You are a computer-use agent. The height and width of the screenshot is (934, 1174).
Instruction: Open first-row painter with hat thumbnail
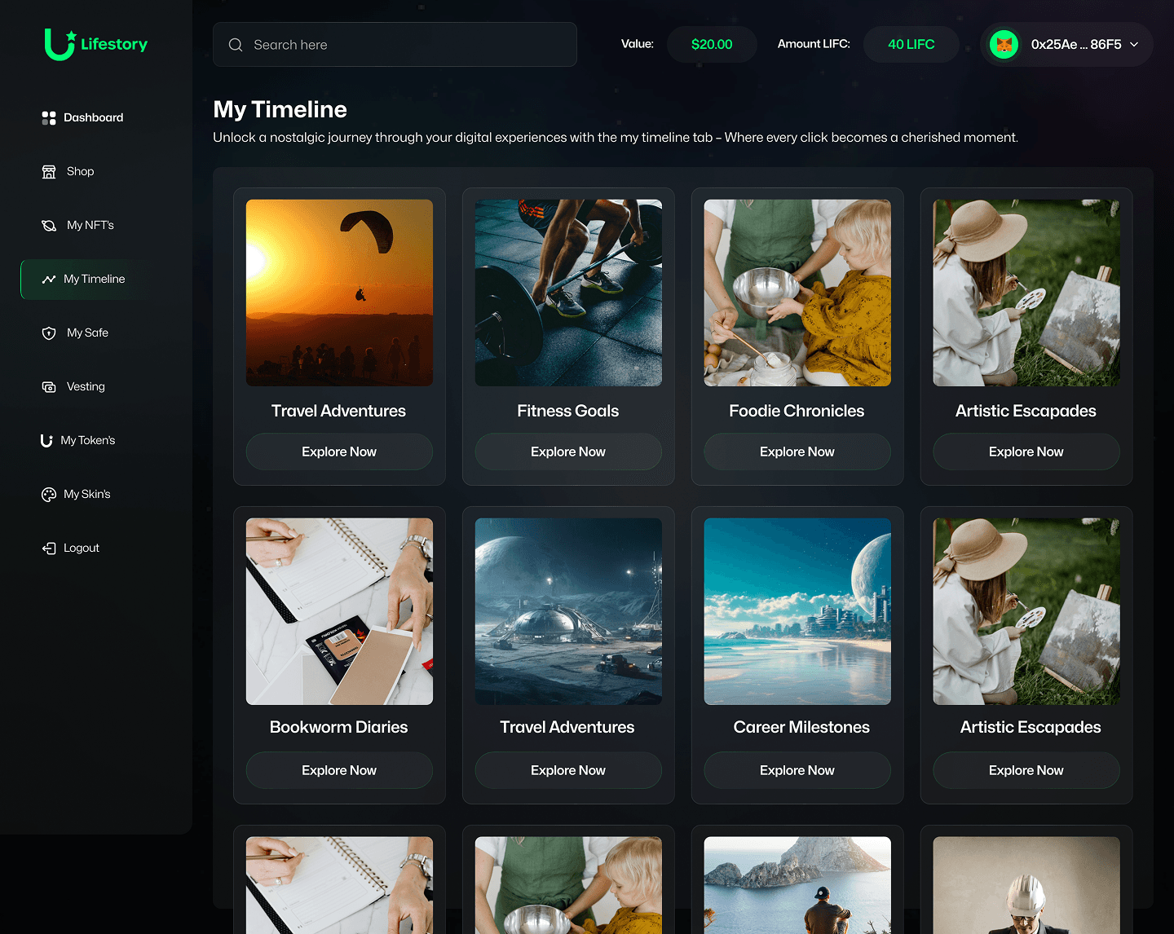1026,293
